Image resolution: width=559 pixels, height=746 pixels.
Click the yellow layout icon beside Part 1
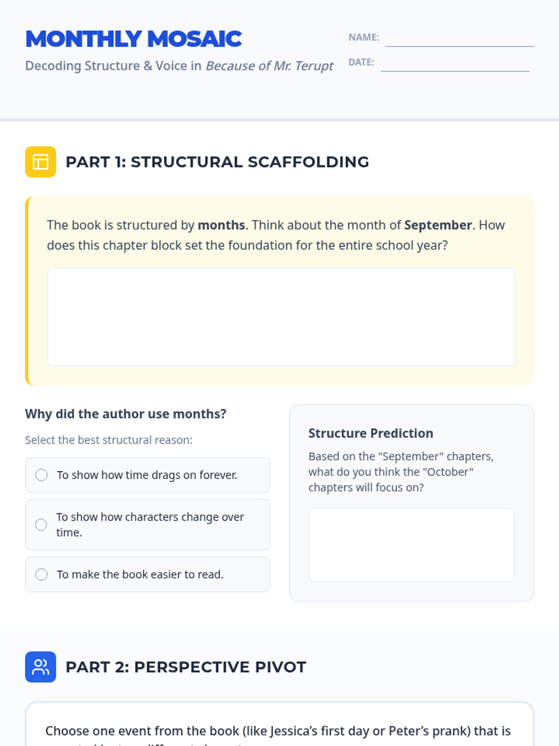click(x=41, y=162)
